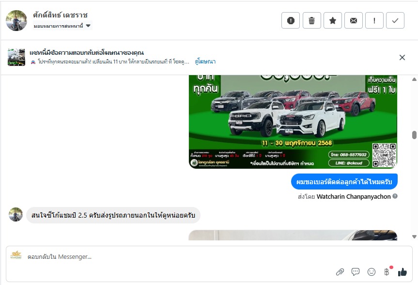
Task: Open the มอบหมายการสนทนานี้ assignment dropdown
Action: pyautogui.click(x=62, y=26)
